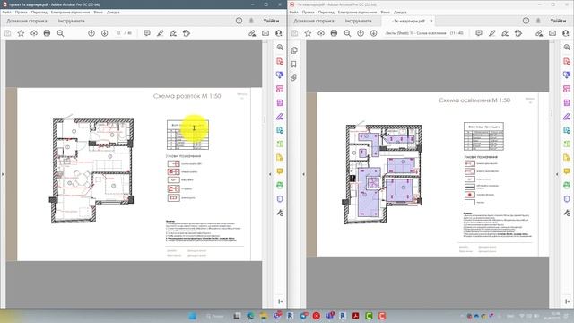
Task: Open sign tool in Схема розеток window
Action: pos(173,33)
